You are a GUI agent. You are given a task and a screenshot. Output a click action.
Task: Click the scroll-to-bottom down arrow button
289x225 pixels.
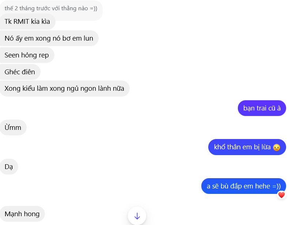click(x=137, y=216)
